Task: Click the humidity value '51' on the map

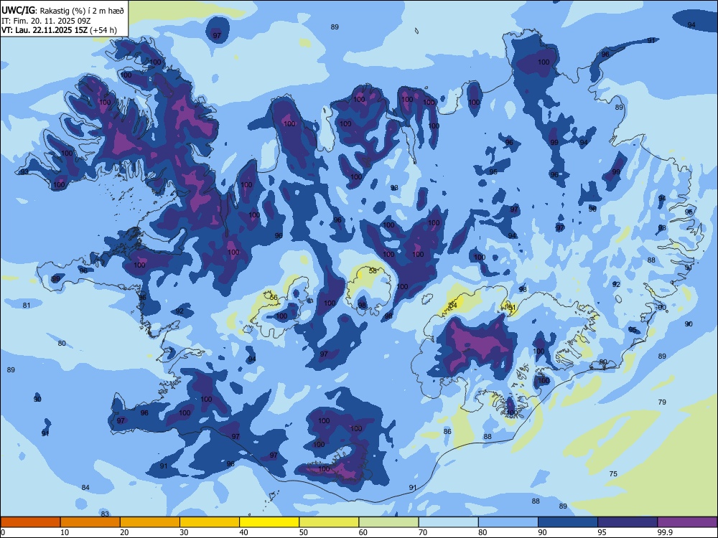Action: coord(512,308)
